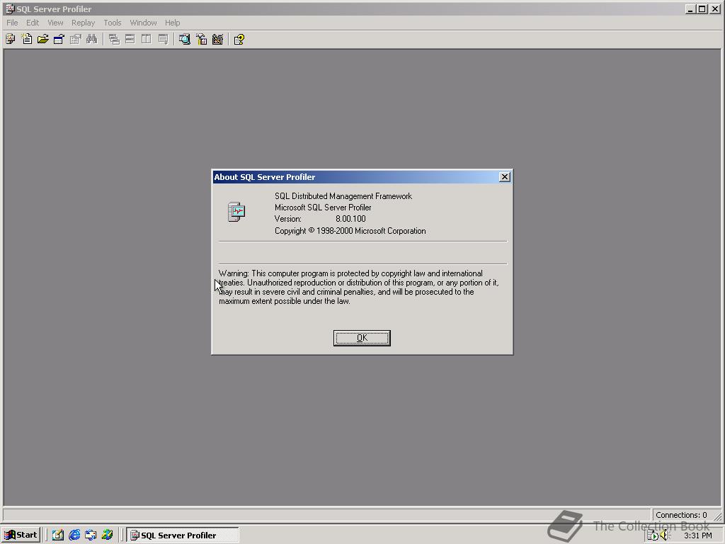The height and width of the screenshot is (544, 725).
Task: Click the SQL Server Profiler title bar icon
Action: click(10, 8)
